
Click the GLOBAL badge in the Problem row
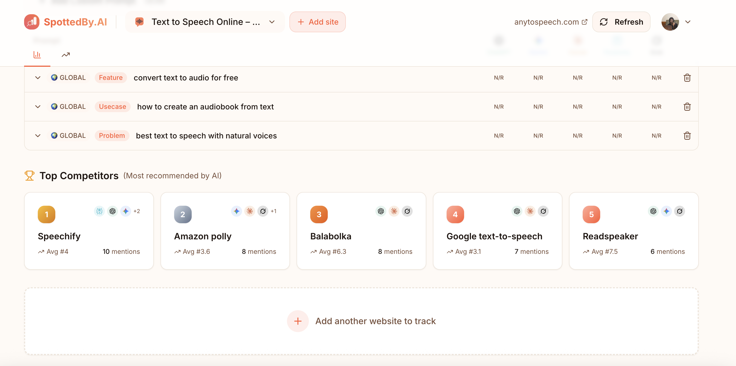click(68, 136)
